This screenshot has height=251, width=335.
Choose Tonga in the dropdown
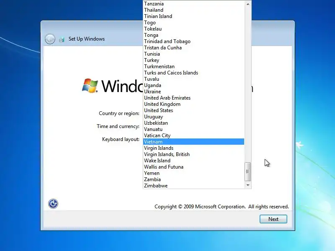click(193, 35)
